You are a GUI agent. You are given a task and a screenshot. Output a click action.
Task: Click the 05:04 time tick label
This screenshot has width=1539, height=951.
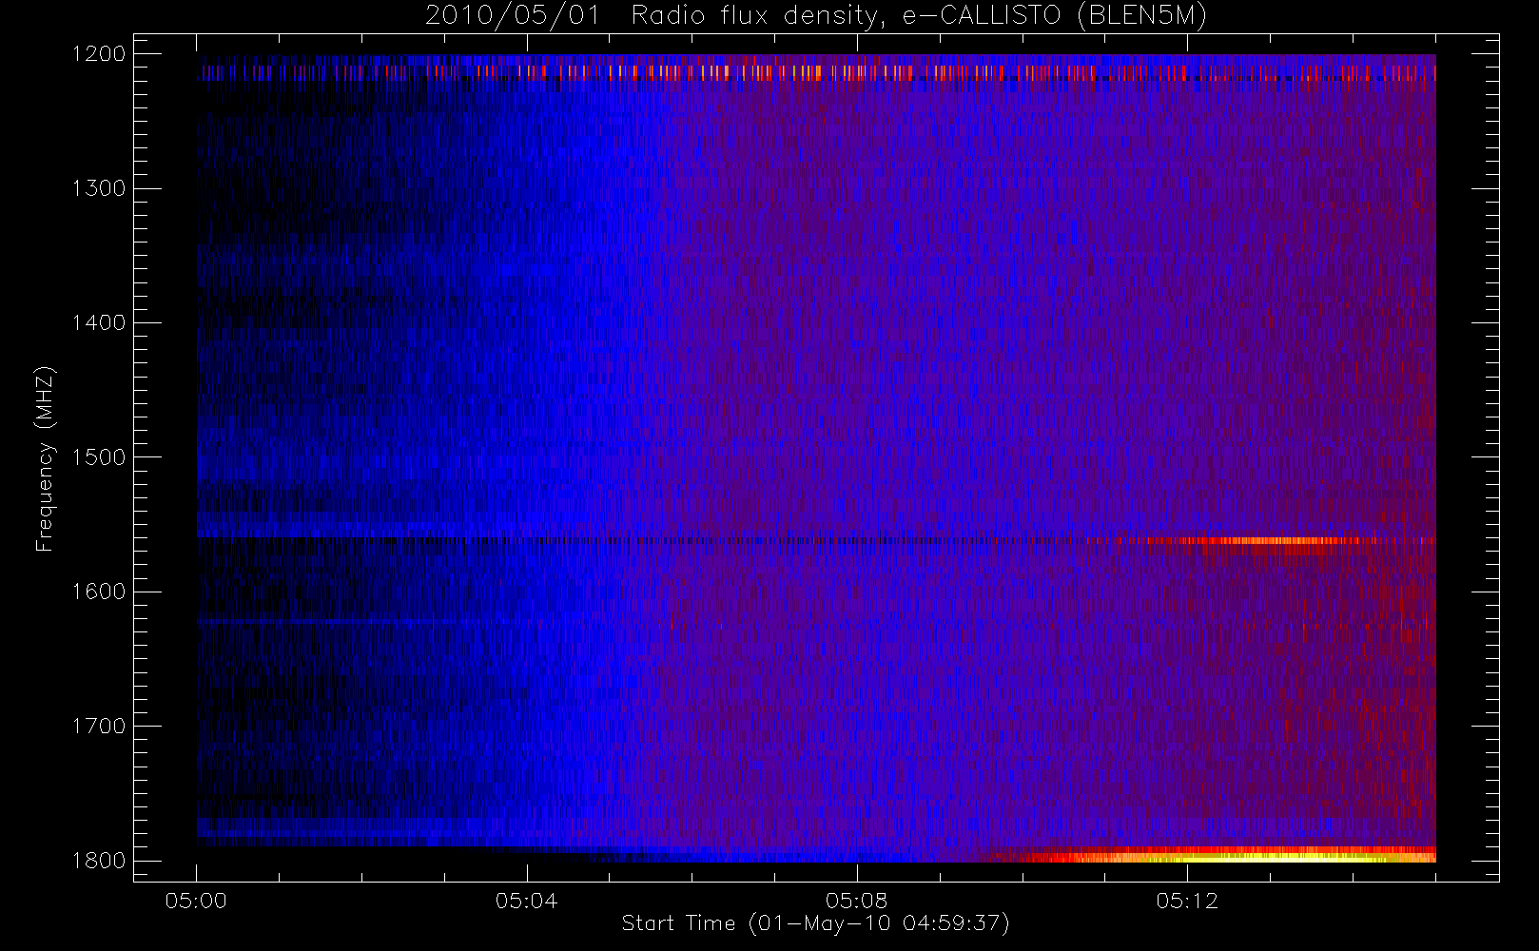click(526, 901)
